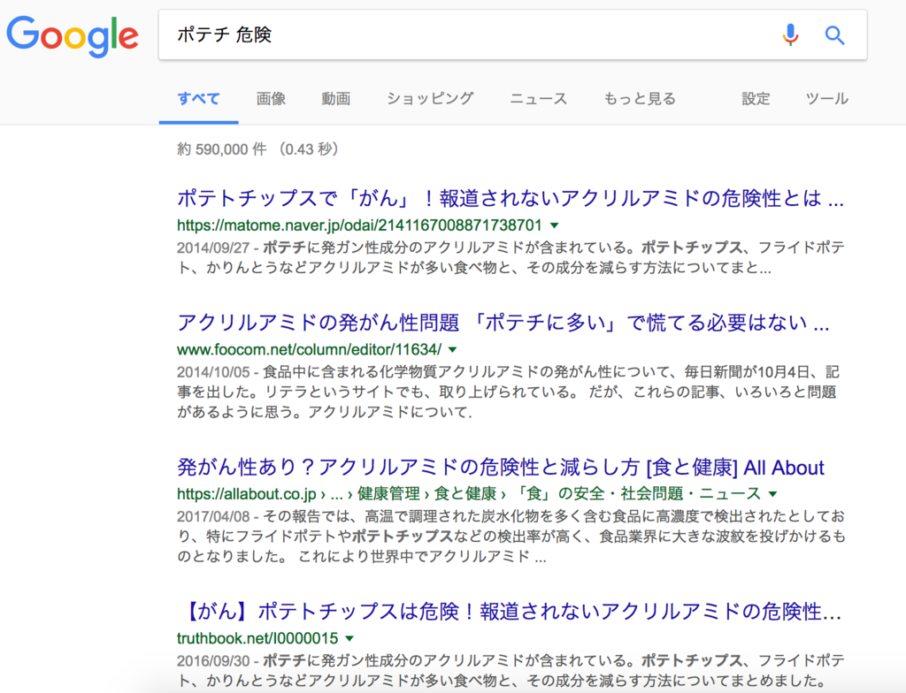Click snippet dated 2014/10/05
The image size is (906, 693).
coord(509,392)
